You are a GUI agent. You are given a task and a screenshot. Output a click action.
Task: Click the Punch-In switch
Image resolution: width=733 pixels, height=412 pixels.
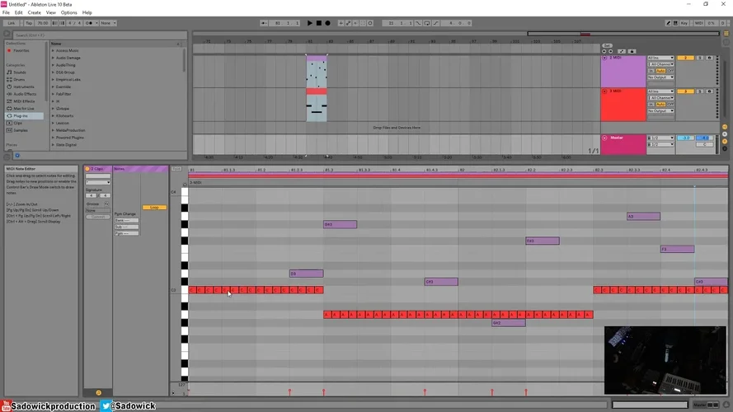[418, 23]
